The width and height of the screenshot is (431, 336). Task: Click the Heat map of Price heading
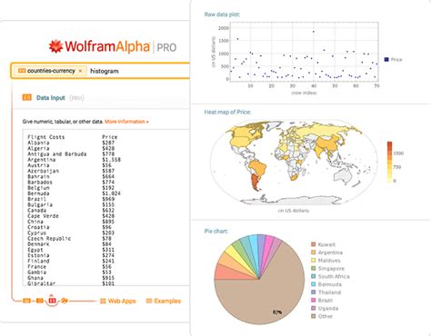point(227,112)
